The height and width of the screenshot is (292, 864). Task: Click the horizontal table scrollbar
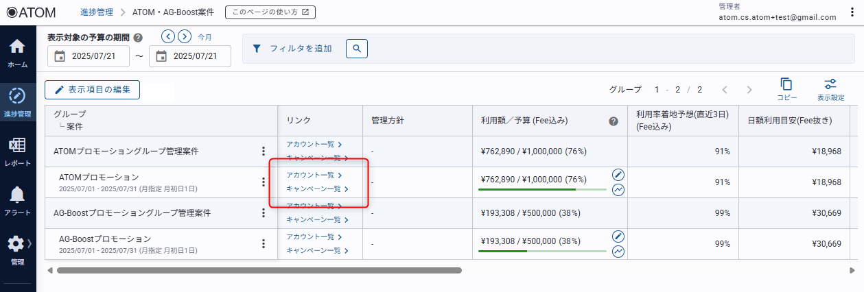click(259, 270)
